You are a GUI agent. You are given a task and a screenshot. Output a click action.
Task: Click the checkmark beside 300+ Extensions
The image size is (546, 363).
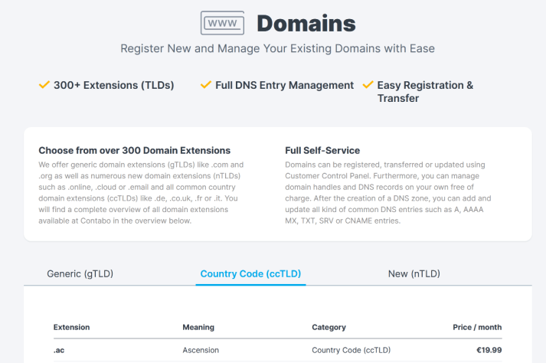[x=44, y=85]
